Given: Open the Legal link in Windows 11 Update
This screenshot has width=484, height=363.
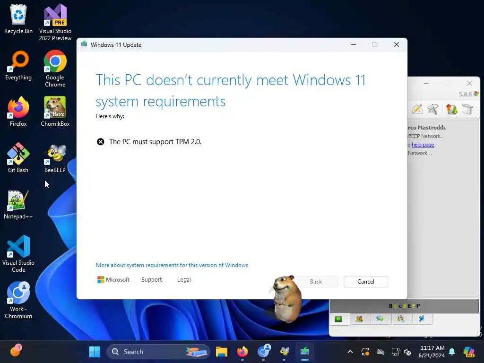Looking at the screenshot, I should point(184,280).
